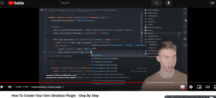
Task: Switch to theater mode view
Action: (208, 87)
